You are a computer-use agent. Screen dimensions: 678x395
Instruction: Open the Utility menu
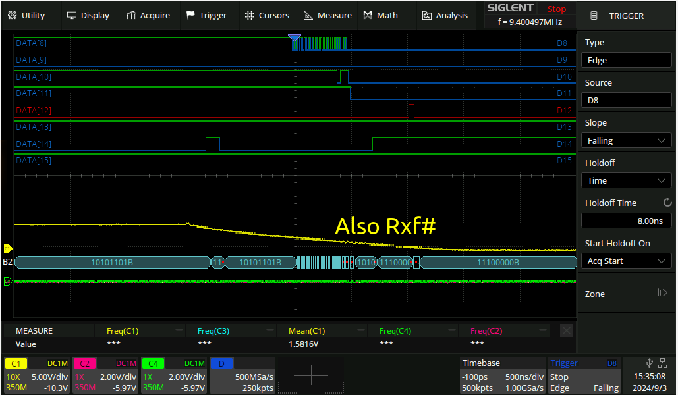[x=26, y=15]
